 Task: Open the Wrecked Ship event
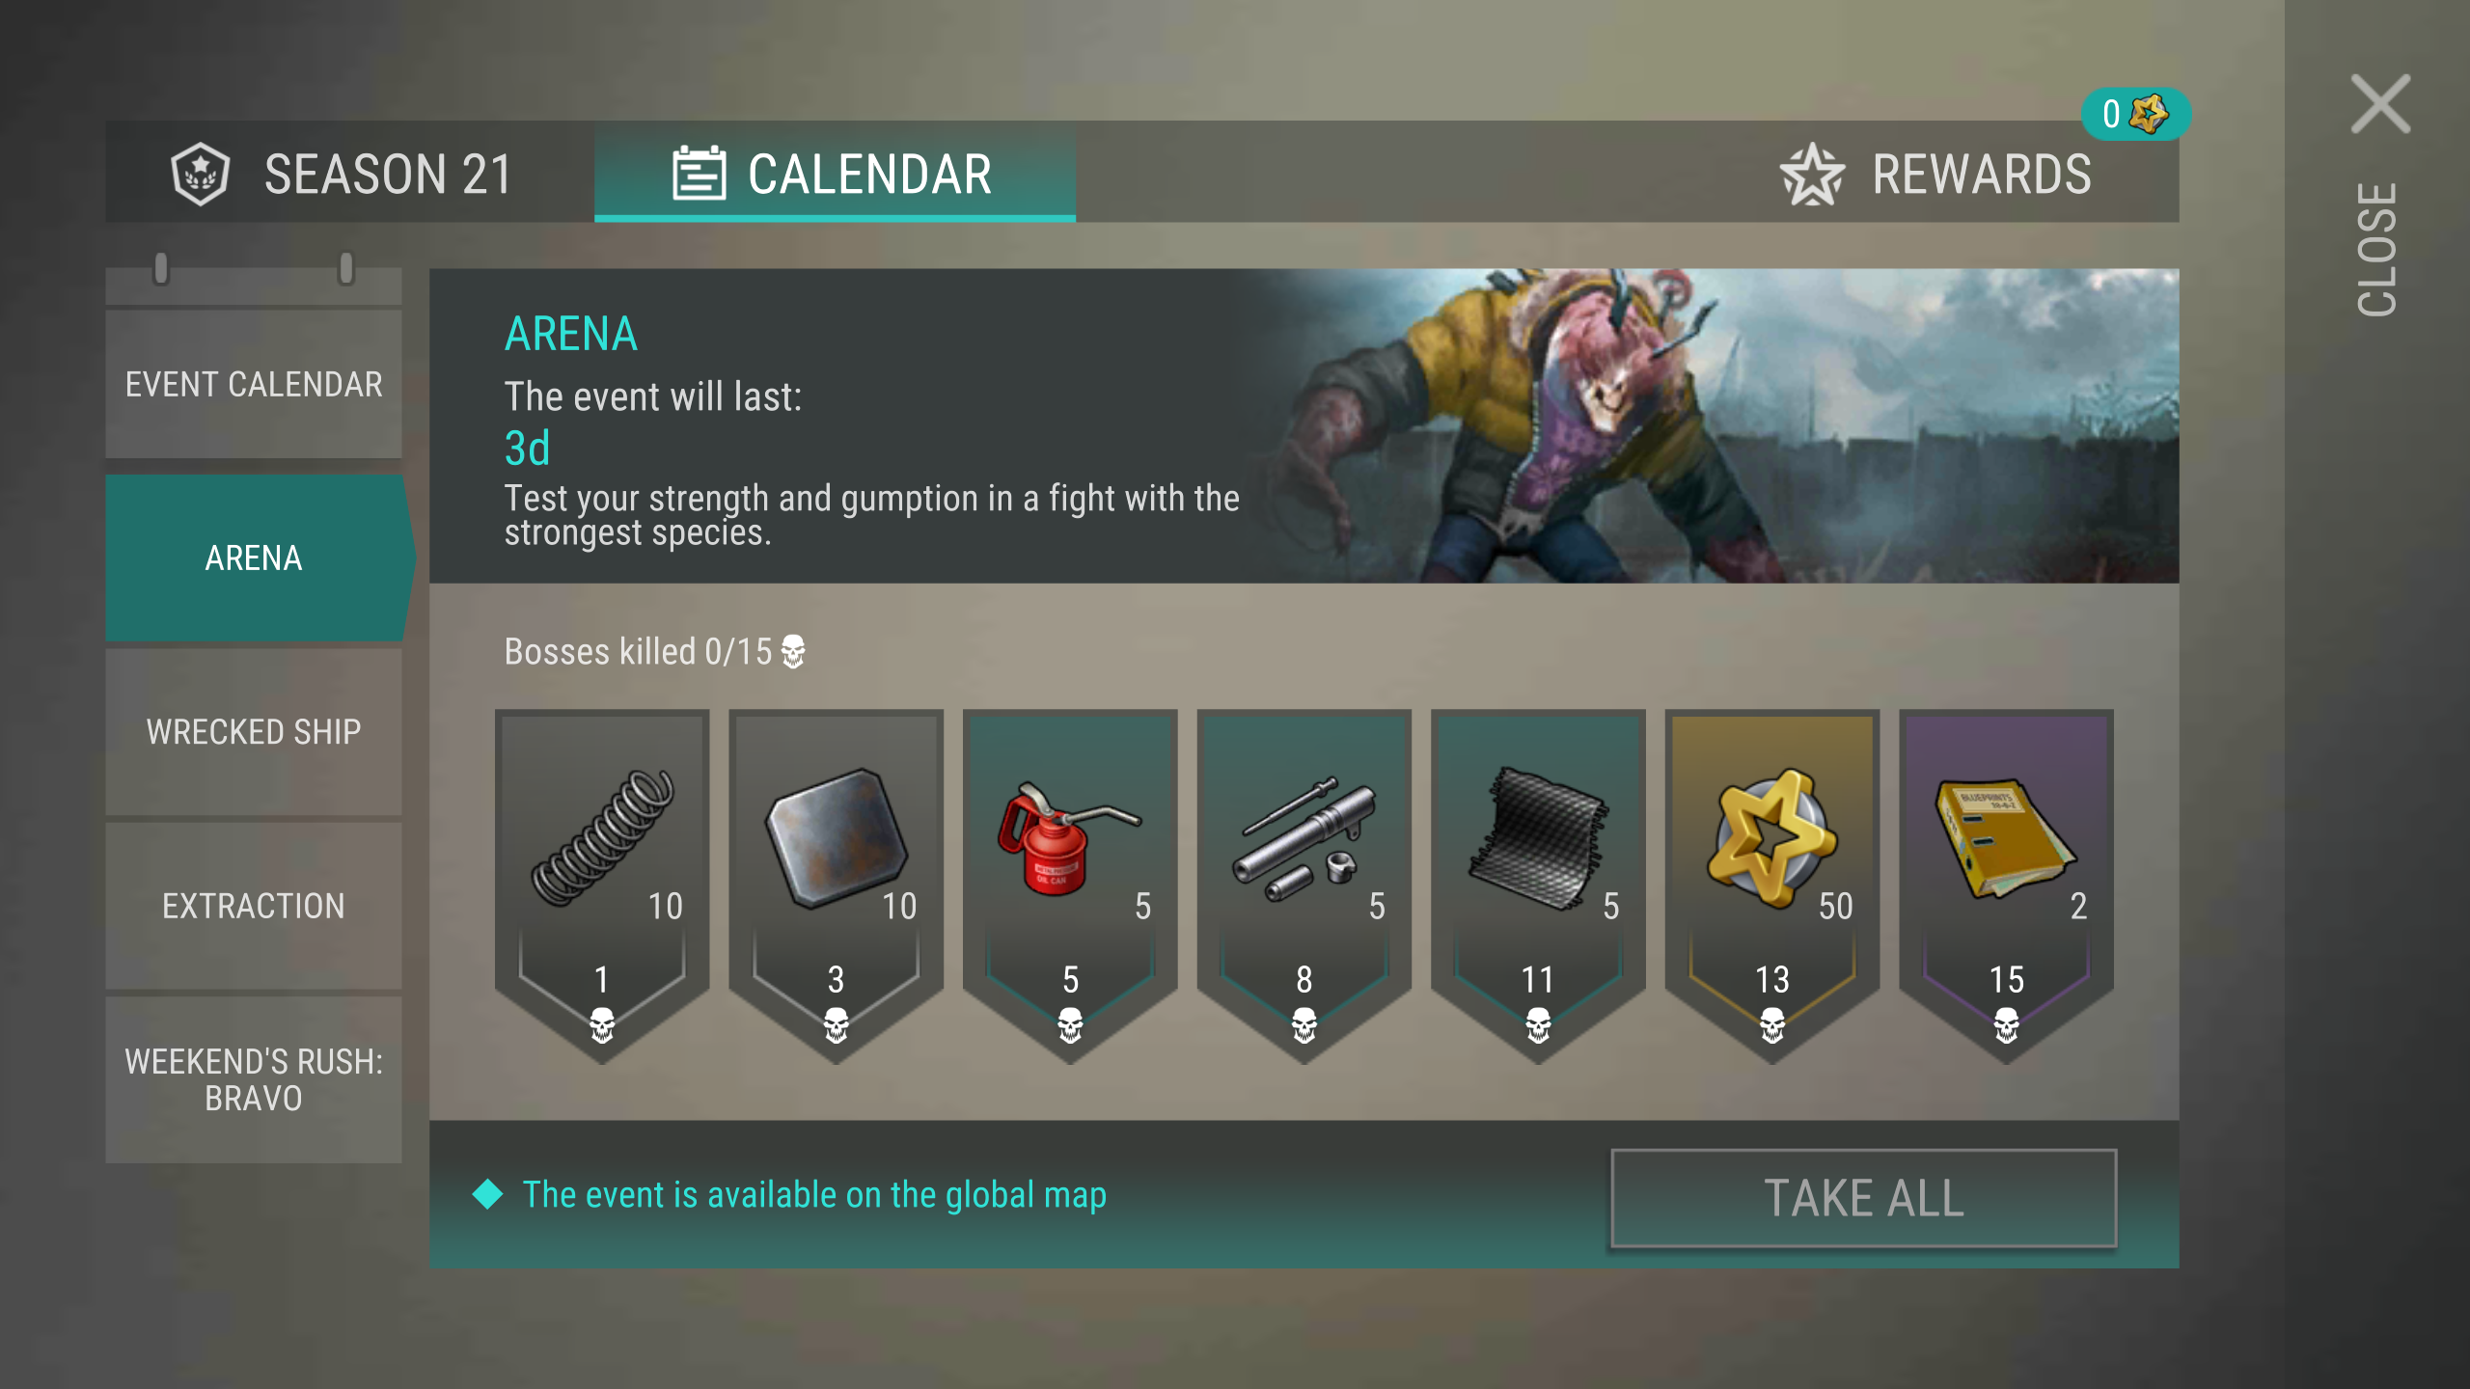(x=254, y=731)
